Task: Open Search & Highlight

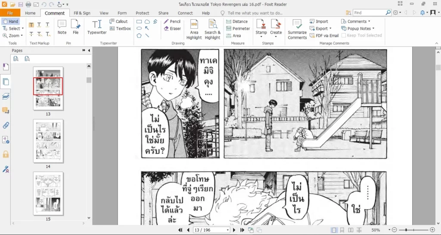Action: tap(212, 29)
